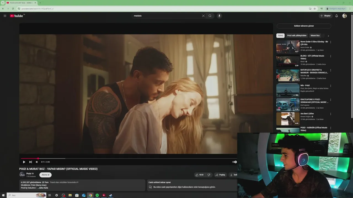Screen dimensions: 353x198
Task: Open options for ERA7CAPONE X POIZI video
Action: pos(331,100)
